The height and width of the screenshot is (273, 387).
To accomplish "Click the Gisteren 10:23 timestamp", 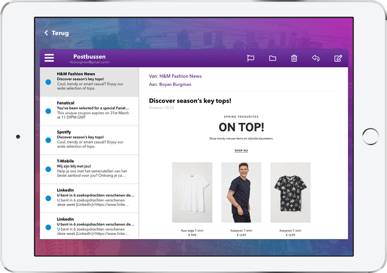I will pos(161,108).
